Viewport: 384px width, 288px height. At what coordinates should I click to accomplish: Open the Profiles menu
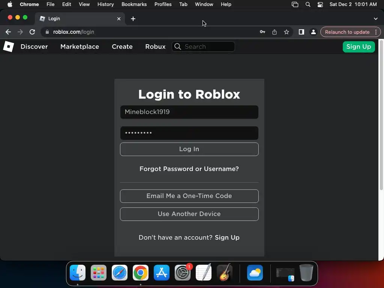click(x=163, y=4)
